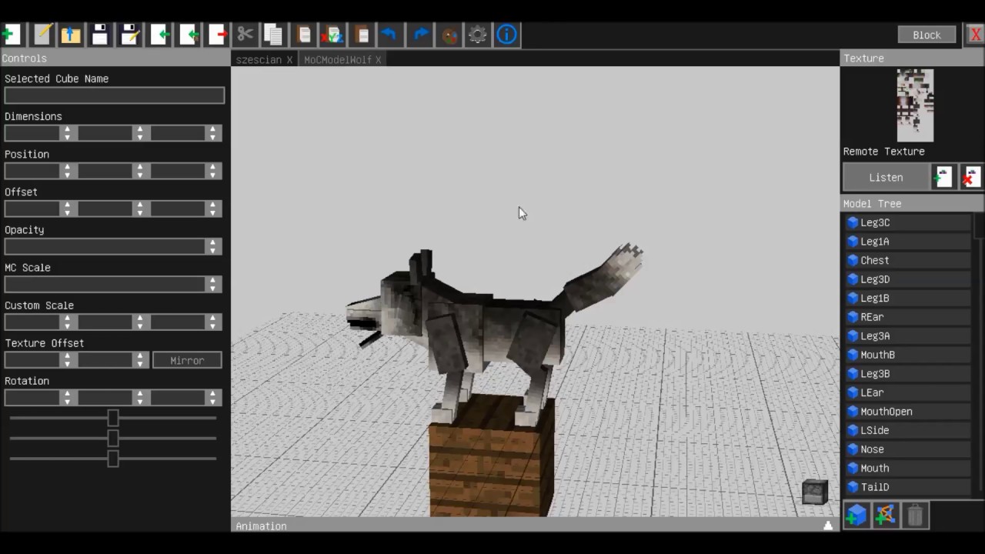The height and width of the screenshot is (554, 985).
Task: Click the first Rotation stepper arrows
Action: [68, 398]
